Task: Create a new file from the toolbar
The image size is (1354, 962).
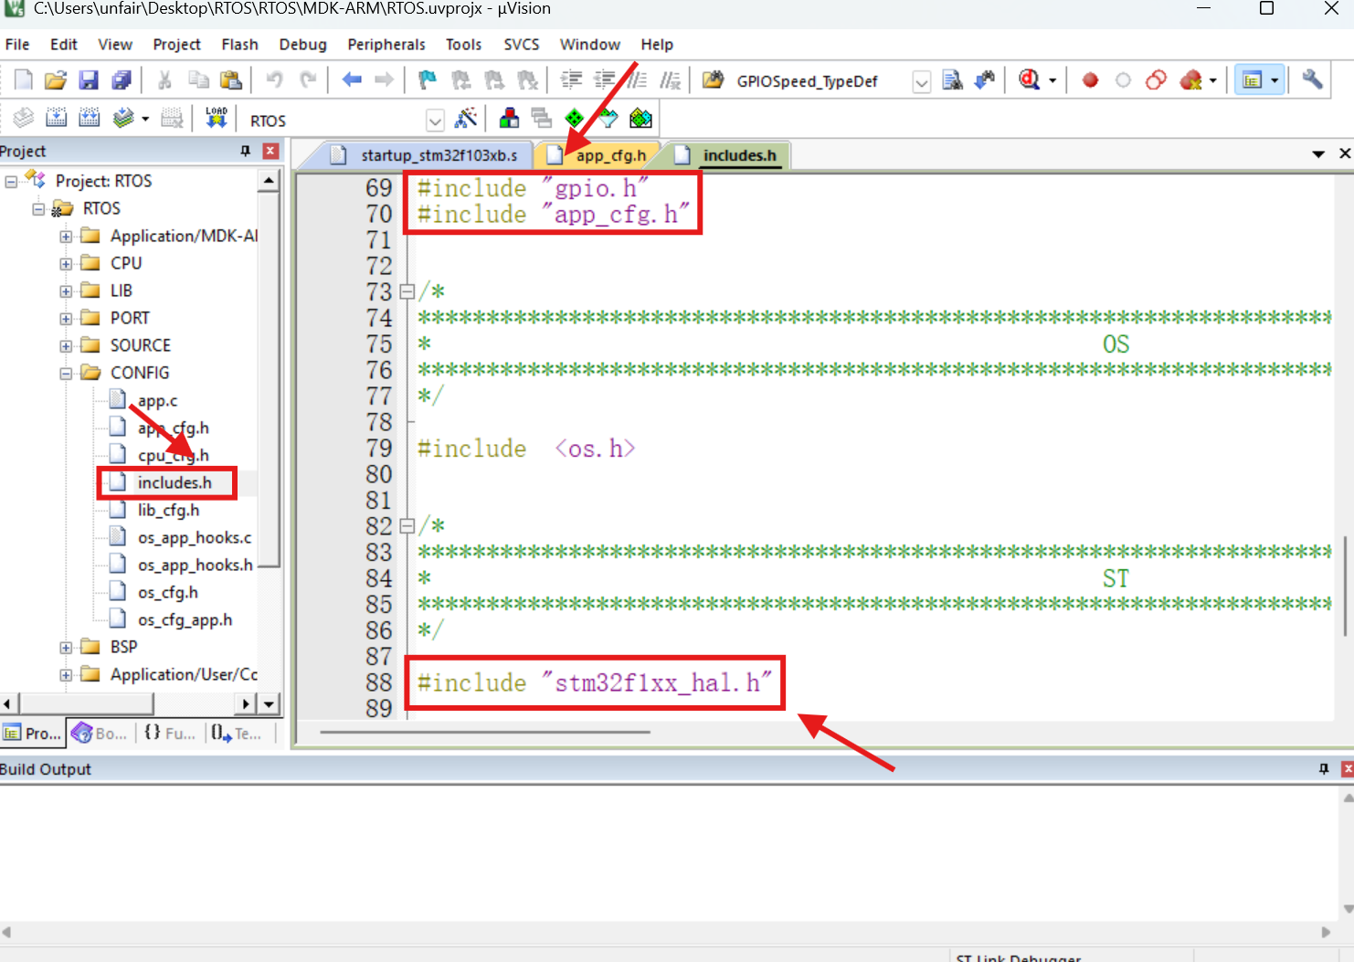Action: tap(24, 80)
